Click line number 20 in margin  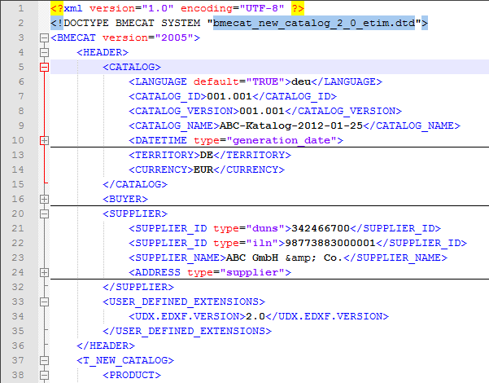[x=17, y=214]
